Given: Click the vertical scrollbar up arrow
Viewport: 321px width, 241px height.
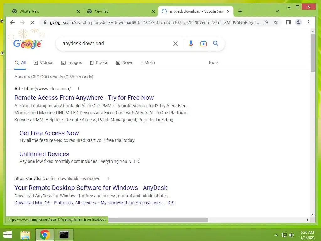Looking at the screenshot, I should point(313,31).
